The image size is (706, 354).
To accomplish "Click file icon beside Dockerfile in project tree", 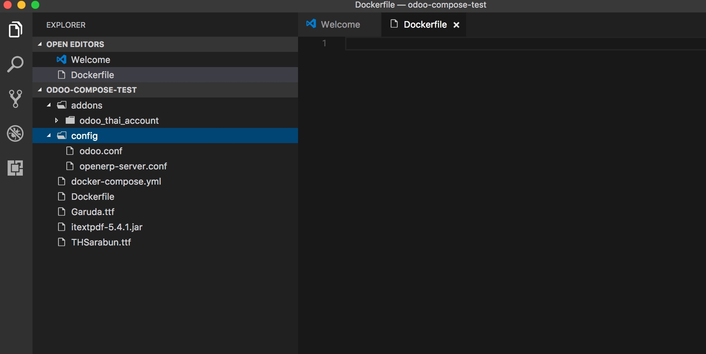I will pyautogui.click(x=62, y=196).
